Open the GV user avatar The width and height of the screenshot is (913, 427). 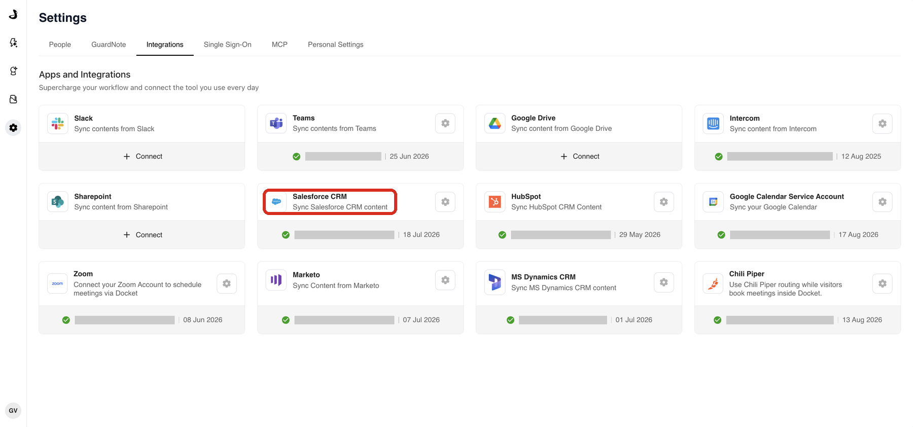[13, 411]
